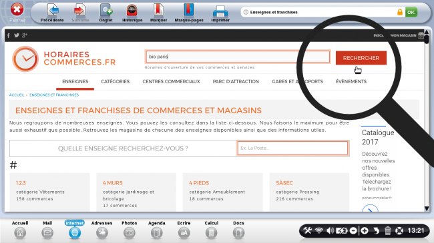
Task: Click the Wi-Fi status icon
Action: [x=319, y=230]
